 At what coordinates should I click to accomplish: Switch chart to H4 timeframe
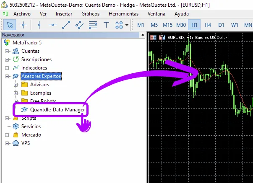point(208,25)
